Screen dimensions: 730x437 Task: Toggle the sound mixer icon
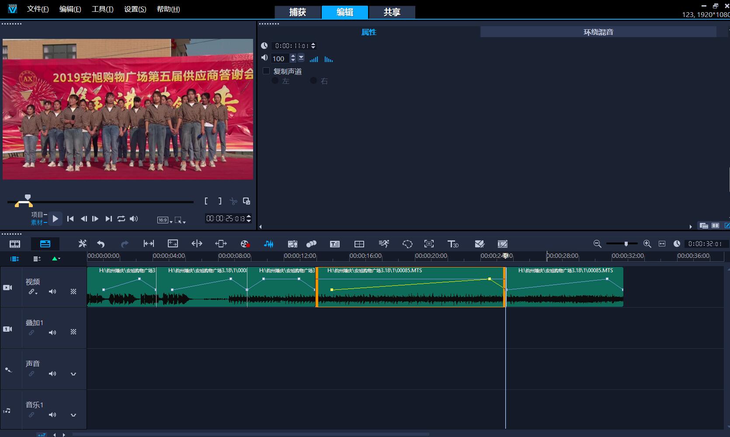(268, 244)
